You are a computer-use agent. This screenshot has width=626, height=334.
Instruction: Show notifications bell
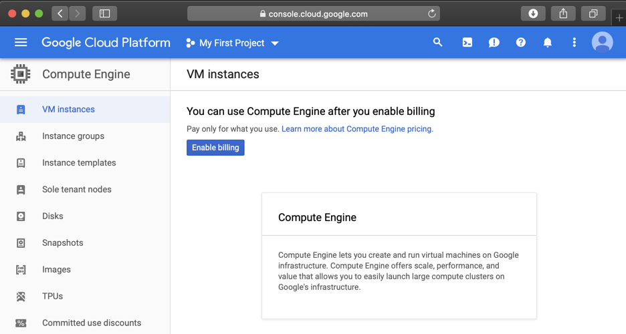click(x=547, y=43)
